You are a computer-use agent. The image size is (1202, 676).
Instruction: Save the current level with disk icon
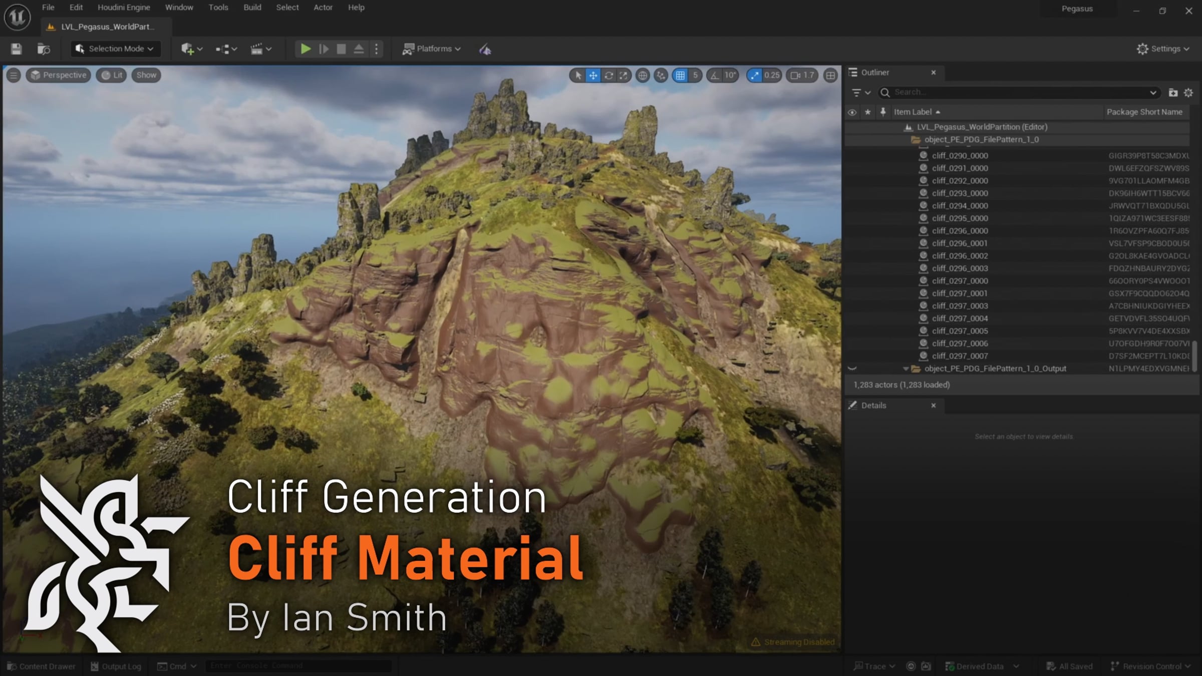tap(16, 49)
